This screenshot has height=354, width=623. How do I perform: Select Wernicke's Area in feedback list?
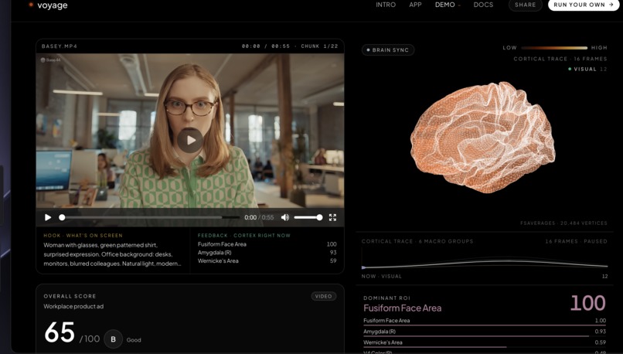267,261
